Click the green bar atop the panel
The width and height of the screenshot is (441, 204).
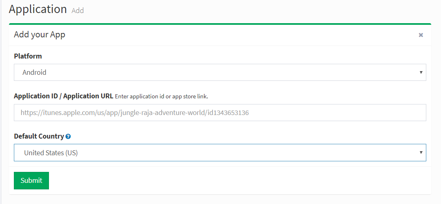220,24
